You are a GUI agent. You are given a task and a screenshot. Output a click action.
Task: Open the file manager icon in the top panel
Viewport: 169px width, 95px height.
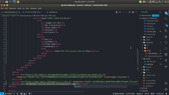(x=7, y=2)
